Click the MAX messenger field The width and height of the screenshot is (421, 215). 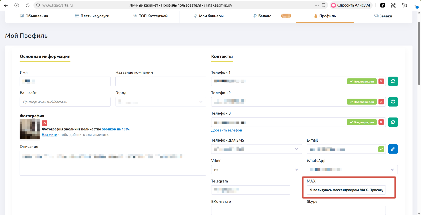(x=346, y=190)
